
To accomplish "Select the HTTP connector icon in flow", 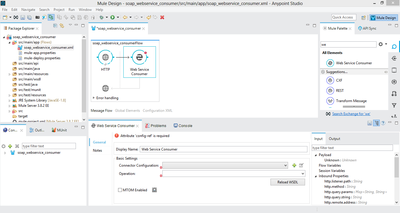I will click(x=105, y=57).
